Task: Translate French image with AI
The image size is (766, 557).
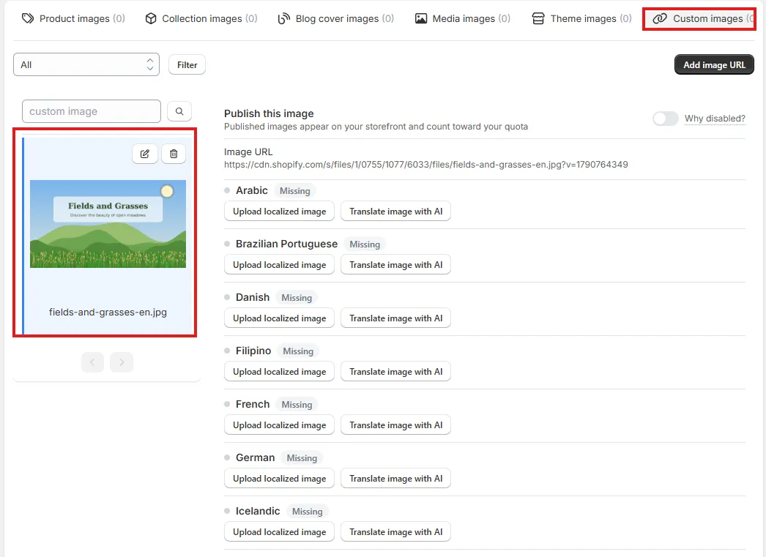Action: click(395, 425)
